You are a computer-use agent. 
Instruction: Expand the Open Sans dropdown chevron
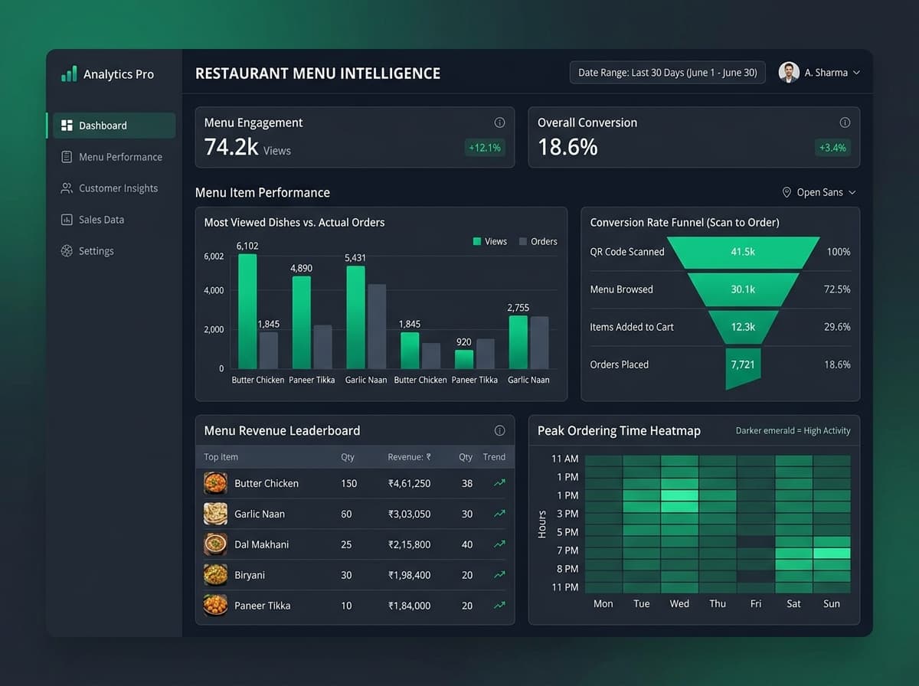point(852,192)
